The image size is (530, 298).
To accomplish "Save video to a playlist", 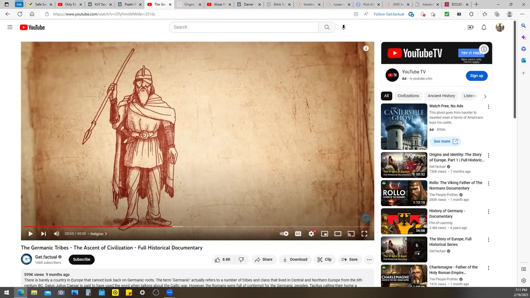I will coord(349,260).
